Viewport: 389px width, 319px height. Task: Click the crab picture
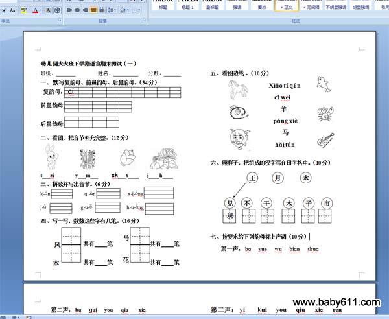(x=325, y=114)
